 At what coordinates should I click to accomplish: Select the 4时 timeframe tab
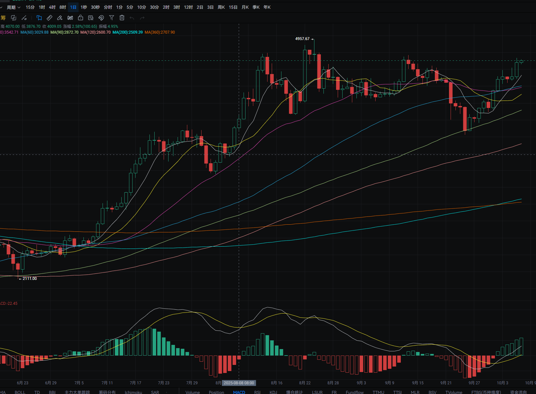pyautogui.click(x=52, y=7)
